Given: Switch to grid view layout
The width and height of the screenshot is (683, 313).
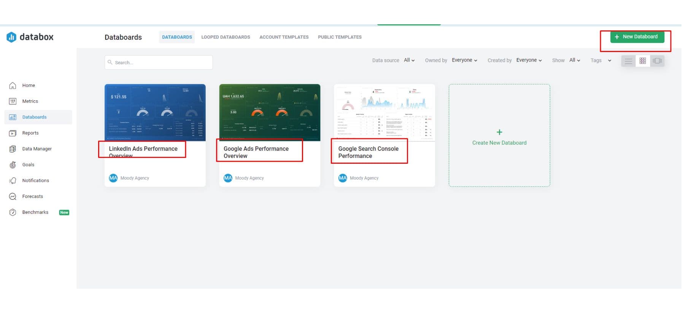Looking at the screenshot, I should tap(643, 61).
